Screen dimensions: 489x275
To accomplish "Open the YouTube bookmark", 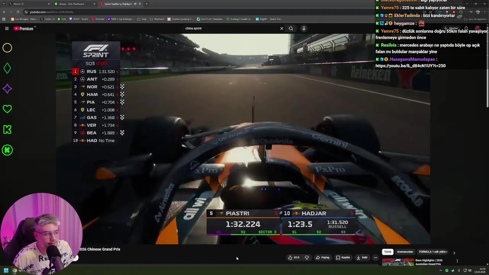I will 98,19.
